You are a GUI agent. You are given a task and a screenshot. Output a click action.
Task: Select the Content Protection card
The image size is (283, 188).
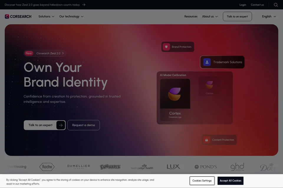click(x=219, y=140)
